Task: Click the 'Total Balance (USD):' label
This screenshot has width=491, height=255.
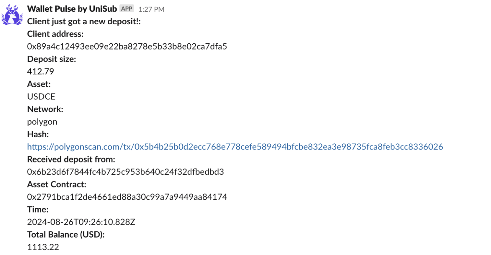Action: pos(66,235)
